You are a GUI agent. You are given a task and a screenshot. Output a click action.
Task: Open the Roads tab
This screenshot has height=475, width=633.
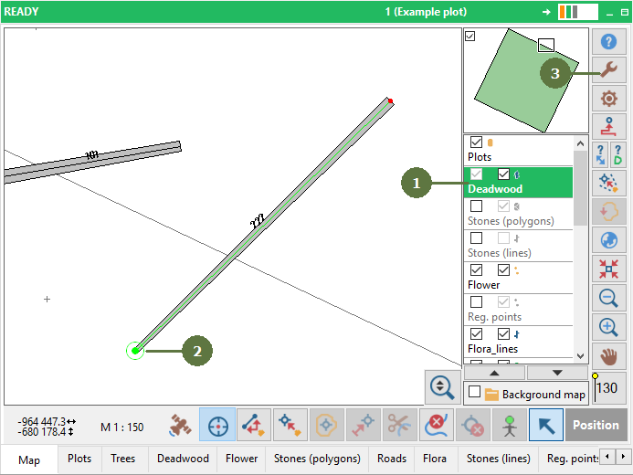[391, 459]
